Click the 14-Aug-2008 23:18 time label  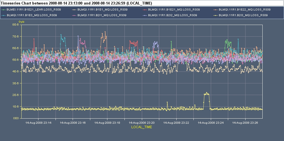click(107, 123)
